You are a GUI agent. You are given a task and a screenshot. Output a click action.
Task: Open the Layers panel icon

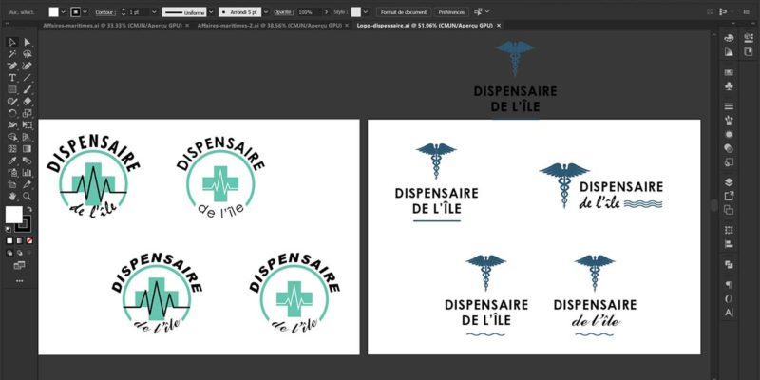(729, 181)
